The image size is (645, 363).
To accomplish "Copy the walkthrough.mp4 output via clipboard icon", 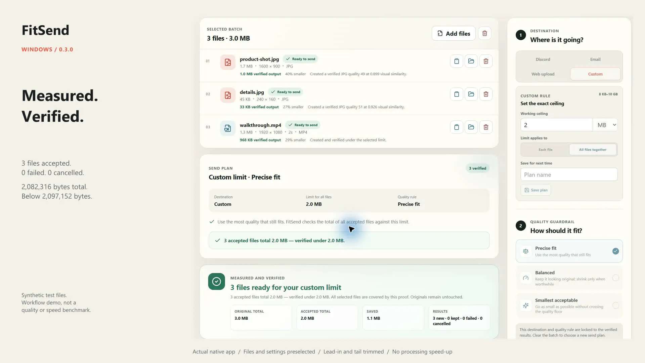I will [457, 127].
